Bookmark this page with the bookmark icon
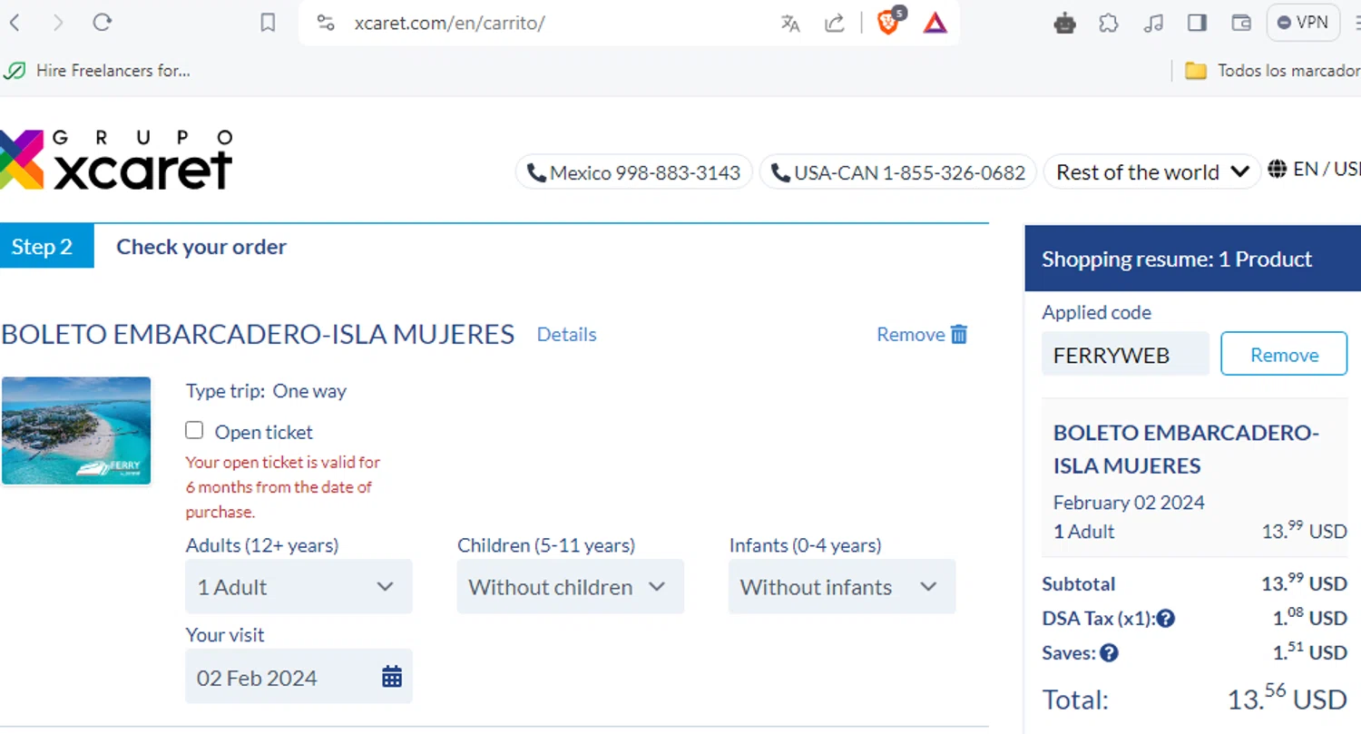 (268, 23)
